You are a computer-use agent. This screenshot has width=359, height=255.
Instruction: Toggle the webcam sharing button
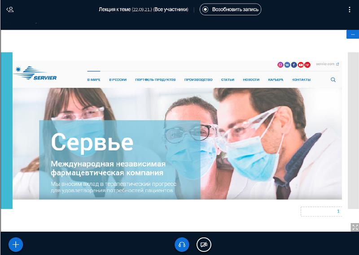tap(204, 245)
